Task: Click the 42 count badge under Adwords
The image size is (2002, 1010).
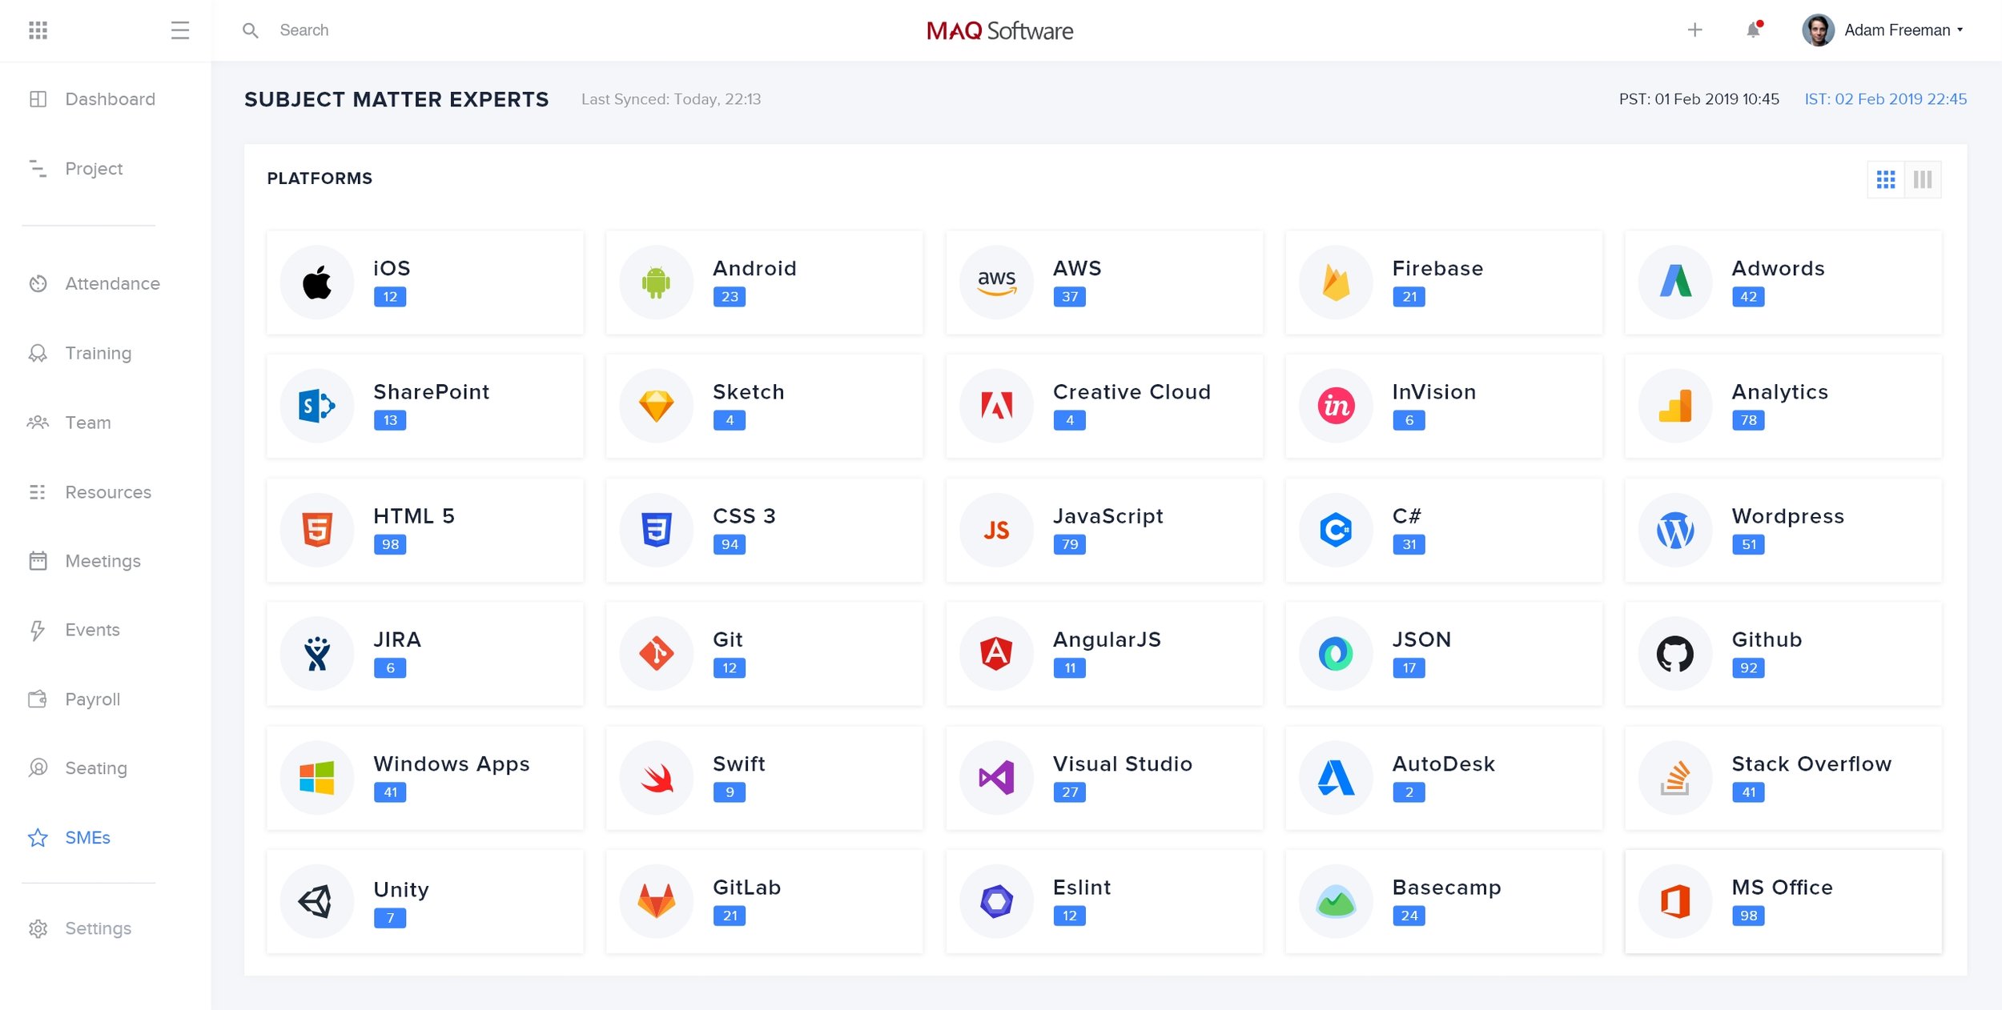Action: pos(1748,297)
